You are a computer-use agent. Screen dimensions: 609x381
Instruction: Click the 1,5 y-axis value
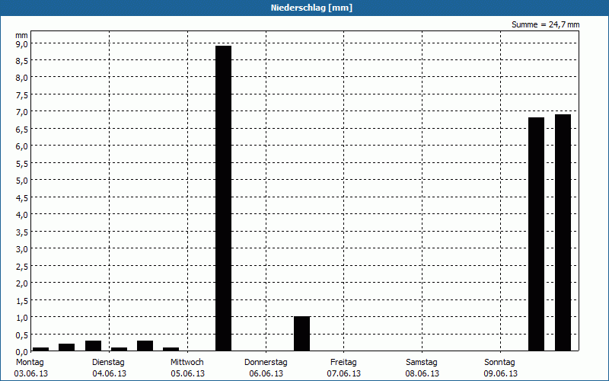click(22, 300)
